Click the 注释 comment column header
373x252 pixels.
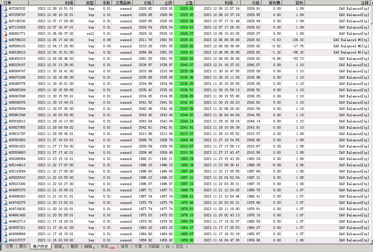tap(338, 3)
